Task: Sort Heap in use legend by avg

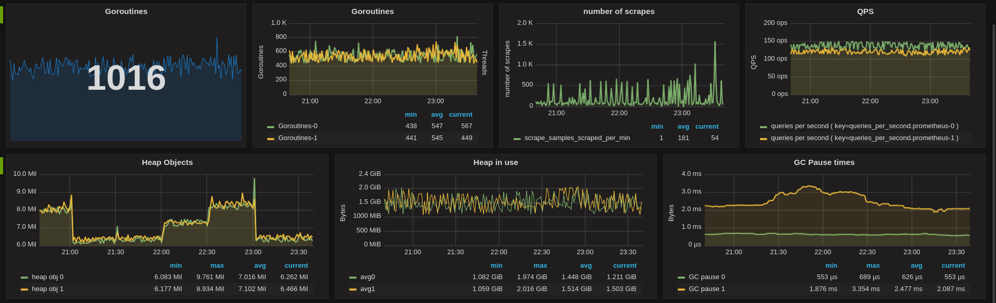Action: pyautogui.click(x=586, y=266)
